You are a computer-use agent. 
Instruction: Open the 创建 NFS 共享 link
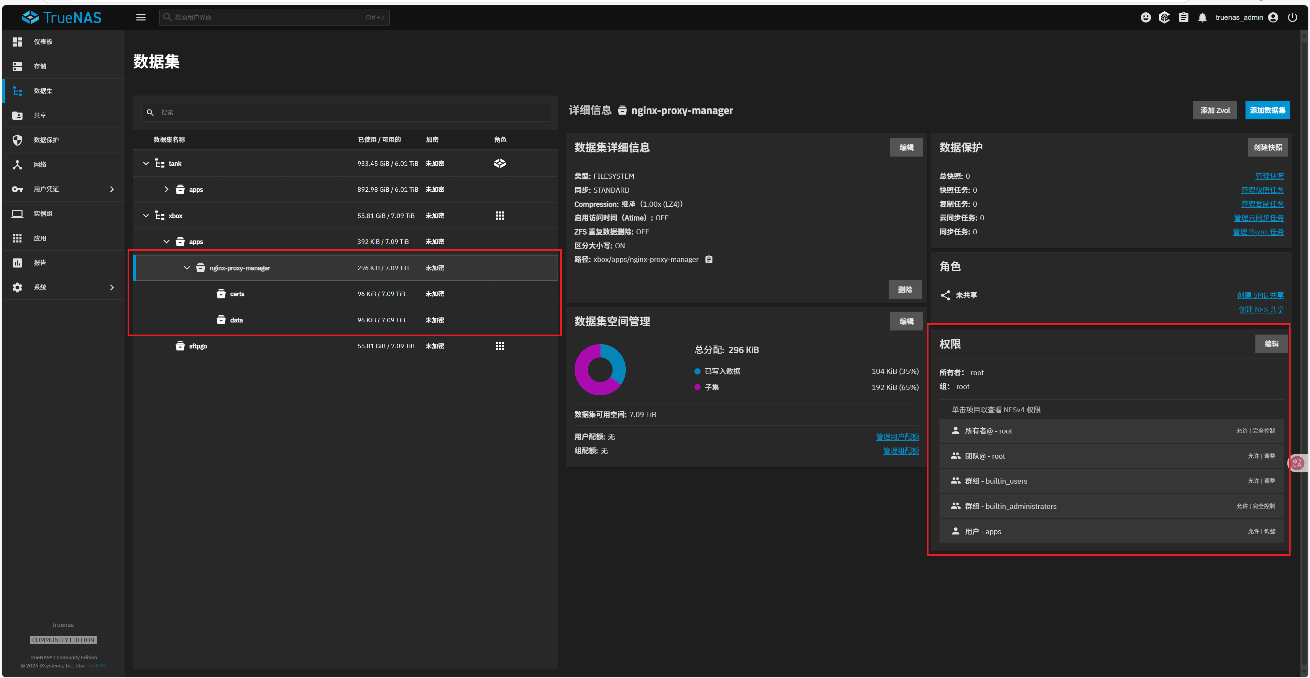(1261, 309)
